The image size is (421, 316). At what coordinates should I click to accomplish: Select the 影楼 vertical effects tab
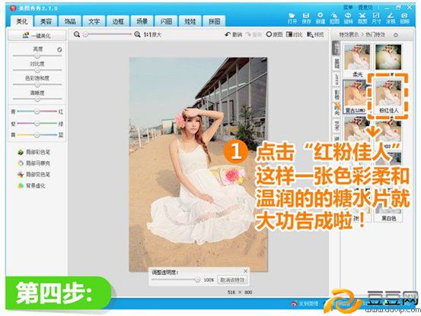336,94
